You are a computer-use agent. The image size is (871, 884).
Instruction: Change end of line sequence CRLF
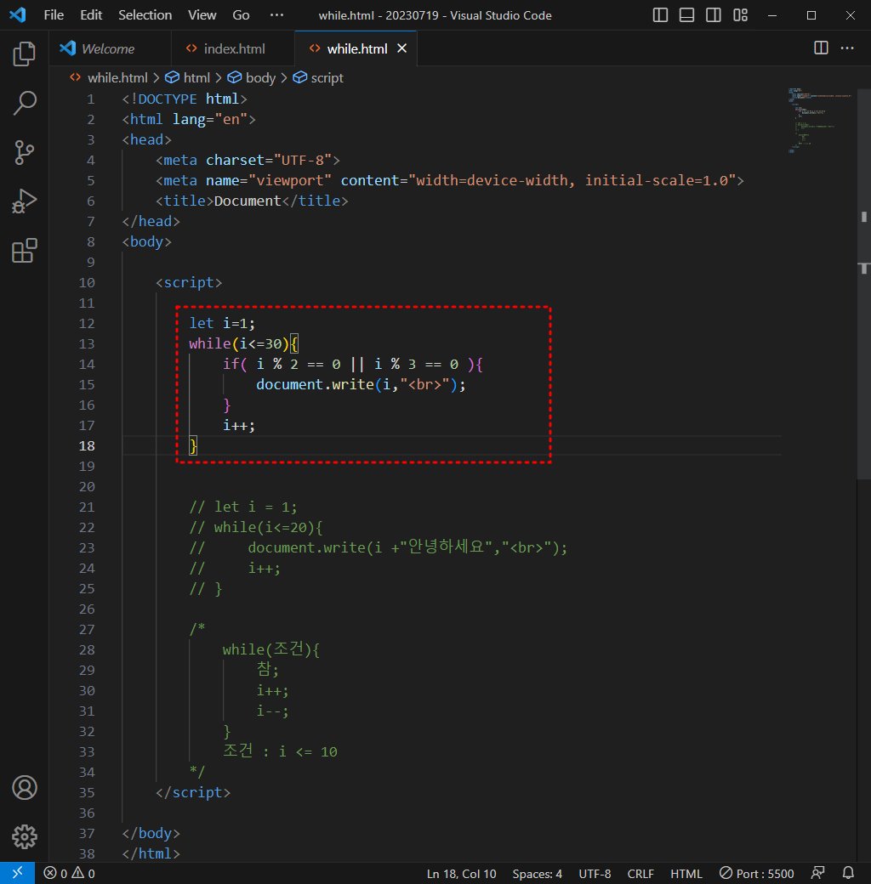click(x=640, y=873)
